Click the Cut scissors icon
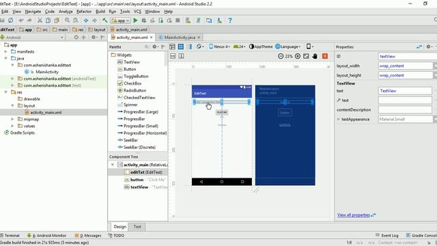The image size is (437, 246). click(x=40, y=20)
